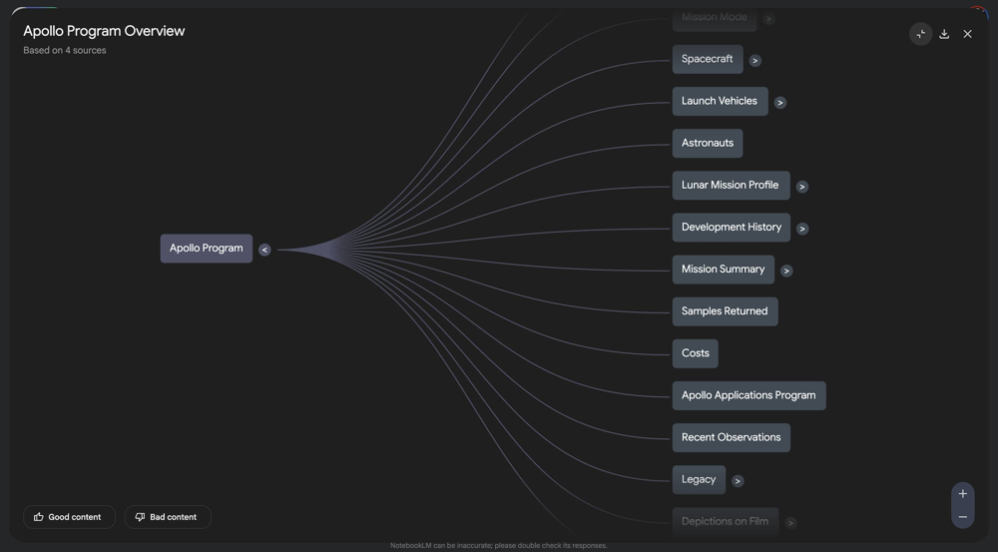Image resolution: width=998 pixels, height=552 pixels.
Task: Select the Apollo Program central node
Action: (206, 249)
